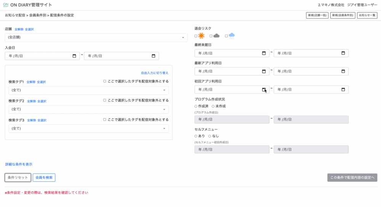
Task: Click 詳細な条件を表示 link
Action: coord(19,164)
